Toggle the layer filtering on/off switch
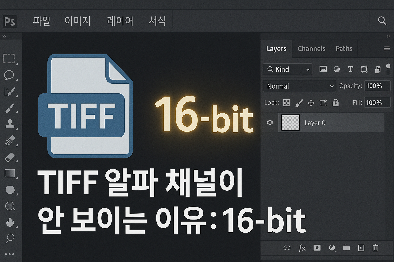 click(388, 69)
